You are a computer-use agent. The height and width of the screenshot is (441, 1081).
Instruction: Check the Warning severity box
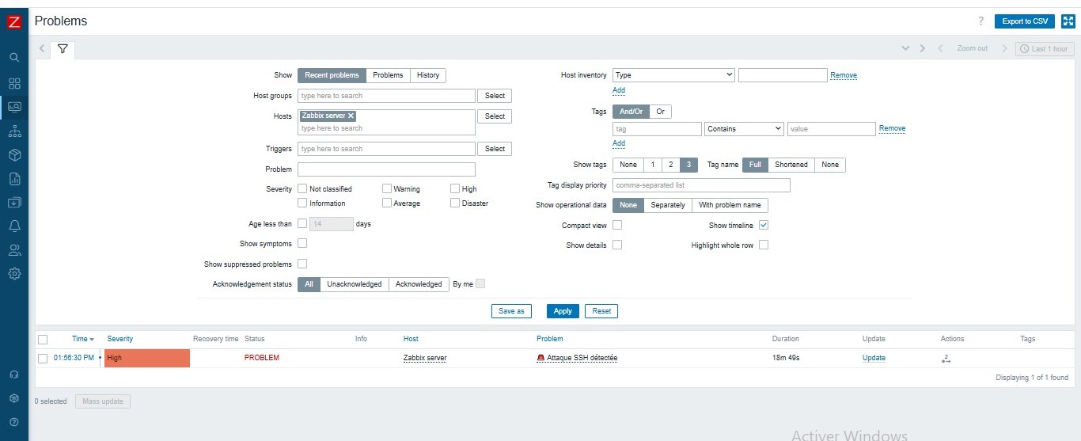click(x=387, y=188)
